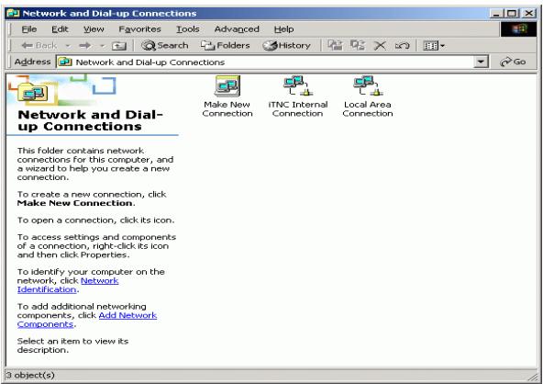Click the Undo toolbar icon
This screenshot has width=543, height=384.
point(402,45)
